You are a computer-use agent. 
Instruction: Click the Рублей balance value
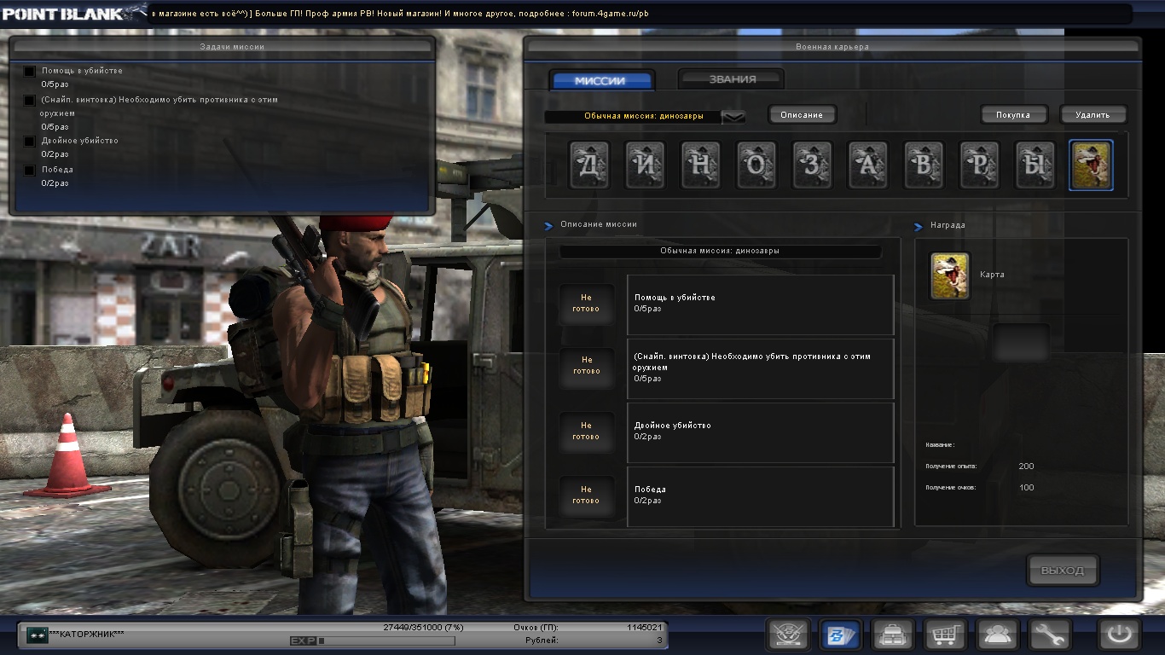pyautogui.click(x=659, y=640)
